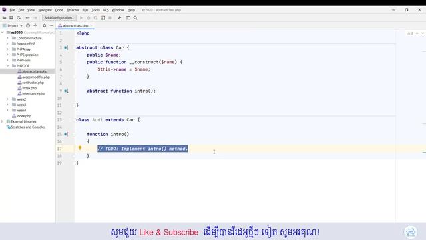
Task: Open the Help menu
Action: click(131, 10)
